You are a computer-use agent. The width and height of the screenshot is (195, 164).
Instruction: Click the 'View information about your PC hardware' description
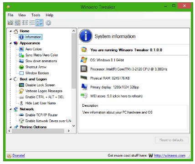pyautogui.click(x=118, y=112)
